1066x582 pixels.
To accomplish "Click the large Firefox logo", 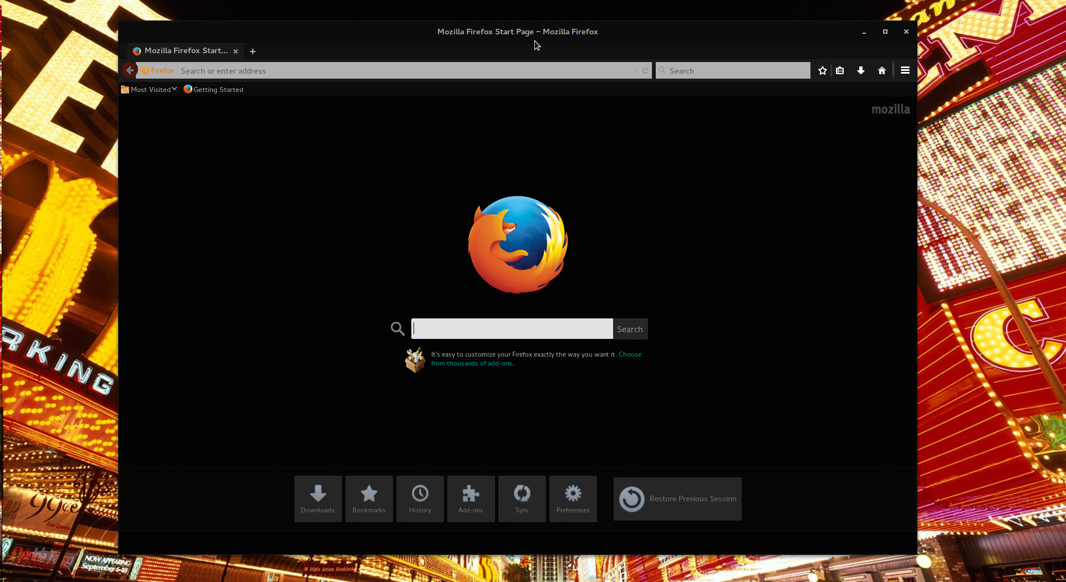I will (x=518, y=245).
